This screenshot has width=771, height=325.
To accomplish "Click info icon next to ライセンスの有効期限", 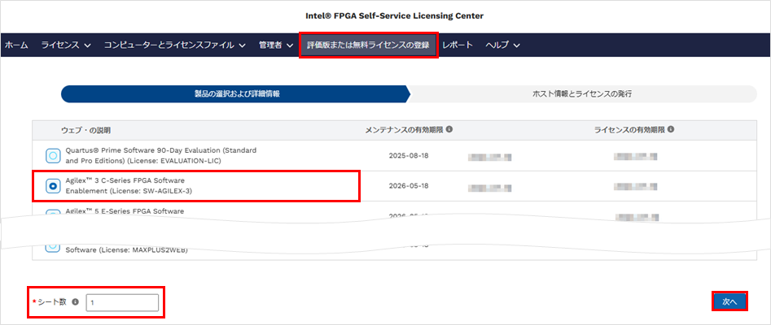I will tap(671, 130).
